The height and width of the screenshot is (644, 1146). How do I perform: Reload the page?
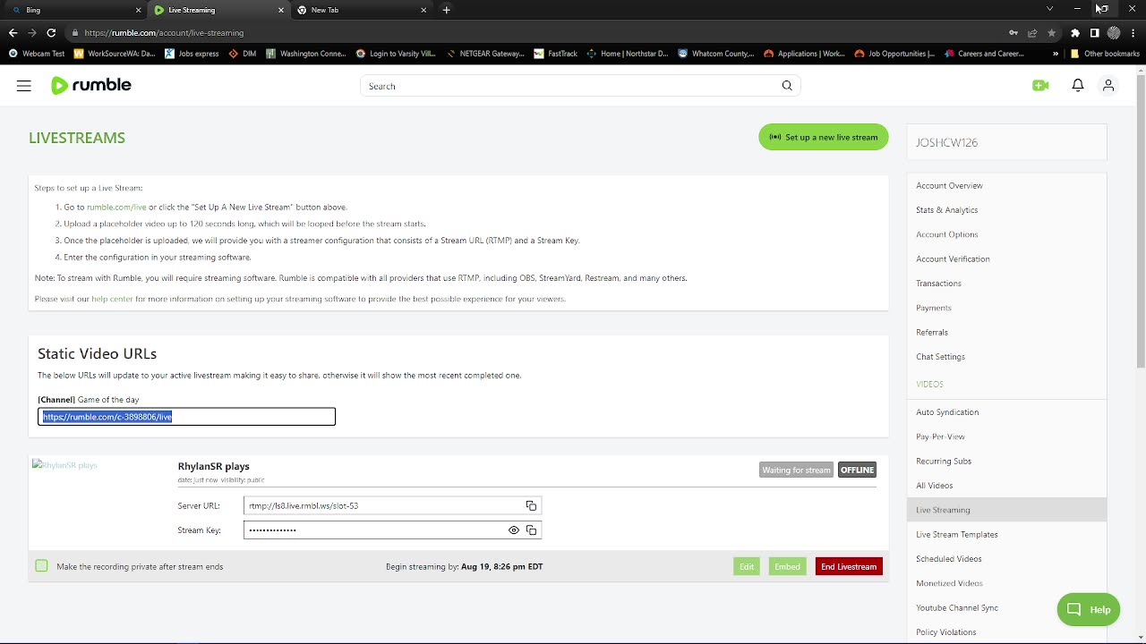(51, 33)
